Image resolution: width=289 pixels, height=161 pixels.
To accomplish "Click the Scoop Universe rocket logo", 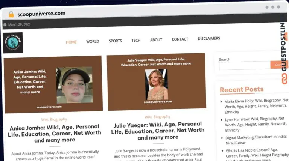I will [13, 43].
